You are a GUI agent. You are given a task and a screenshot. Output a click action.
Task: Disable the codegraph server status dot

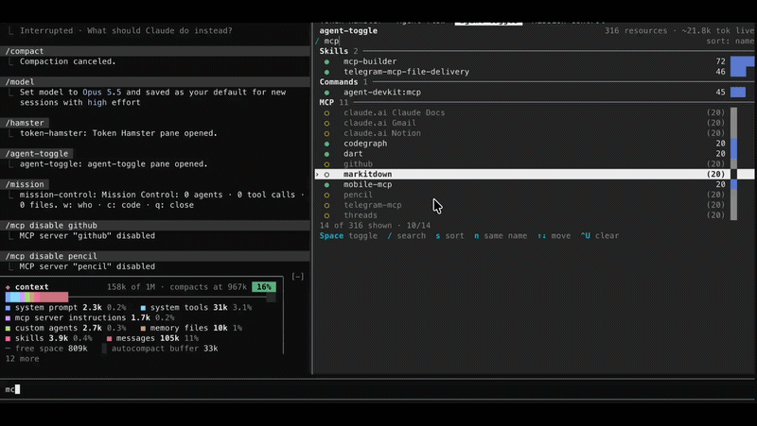(326, 144)
